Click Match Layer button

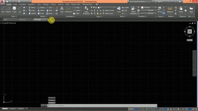coord(108,14)
